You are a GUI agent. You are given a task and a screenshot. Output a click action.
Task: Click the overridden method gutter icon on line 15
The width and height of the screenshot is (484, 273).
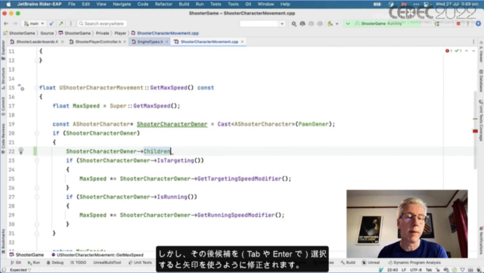click(x=20, y=88)
